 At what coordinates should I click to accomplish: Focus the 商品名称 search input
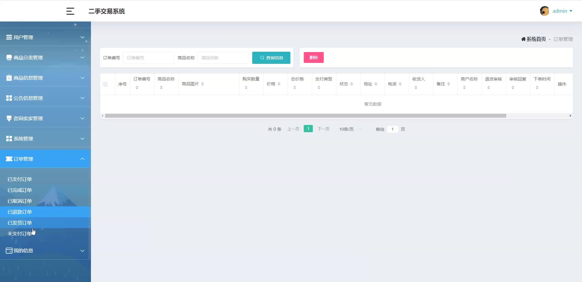tap(223, 58)
